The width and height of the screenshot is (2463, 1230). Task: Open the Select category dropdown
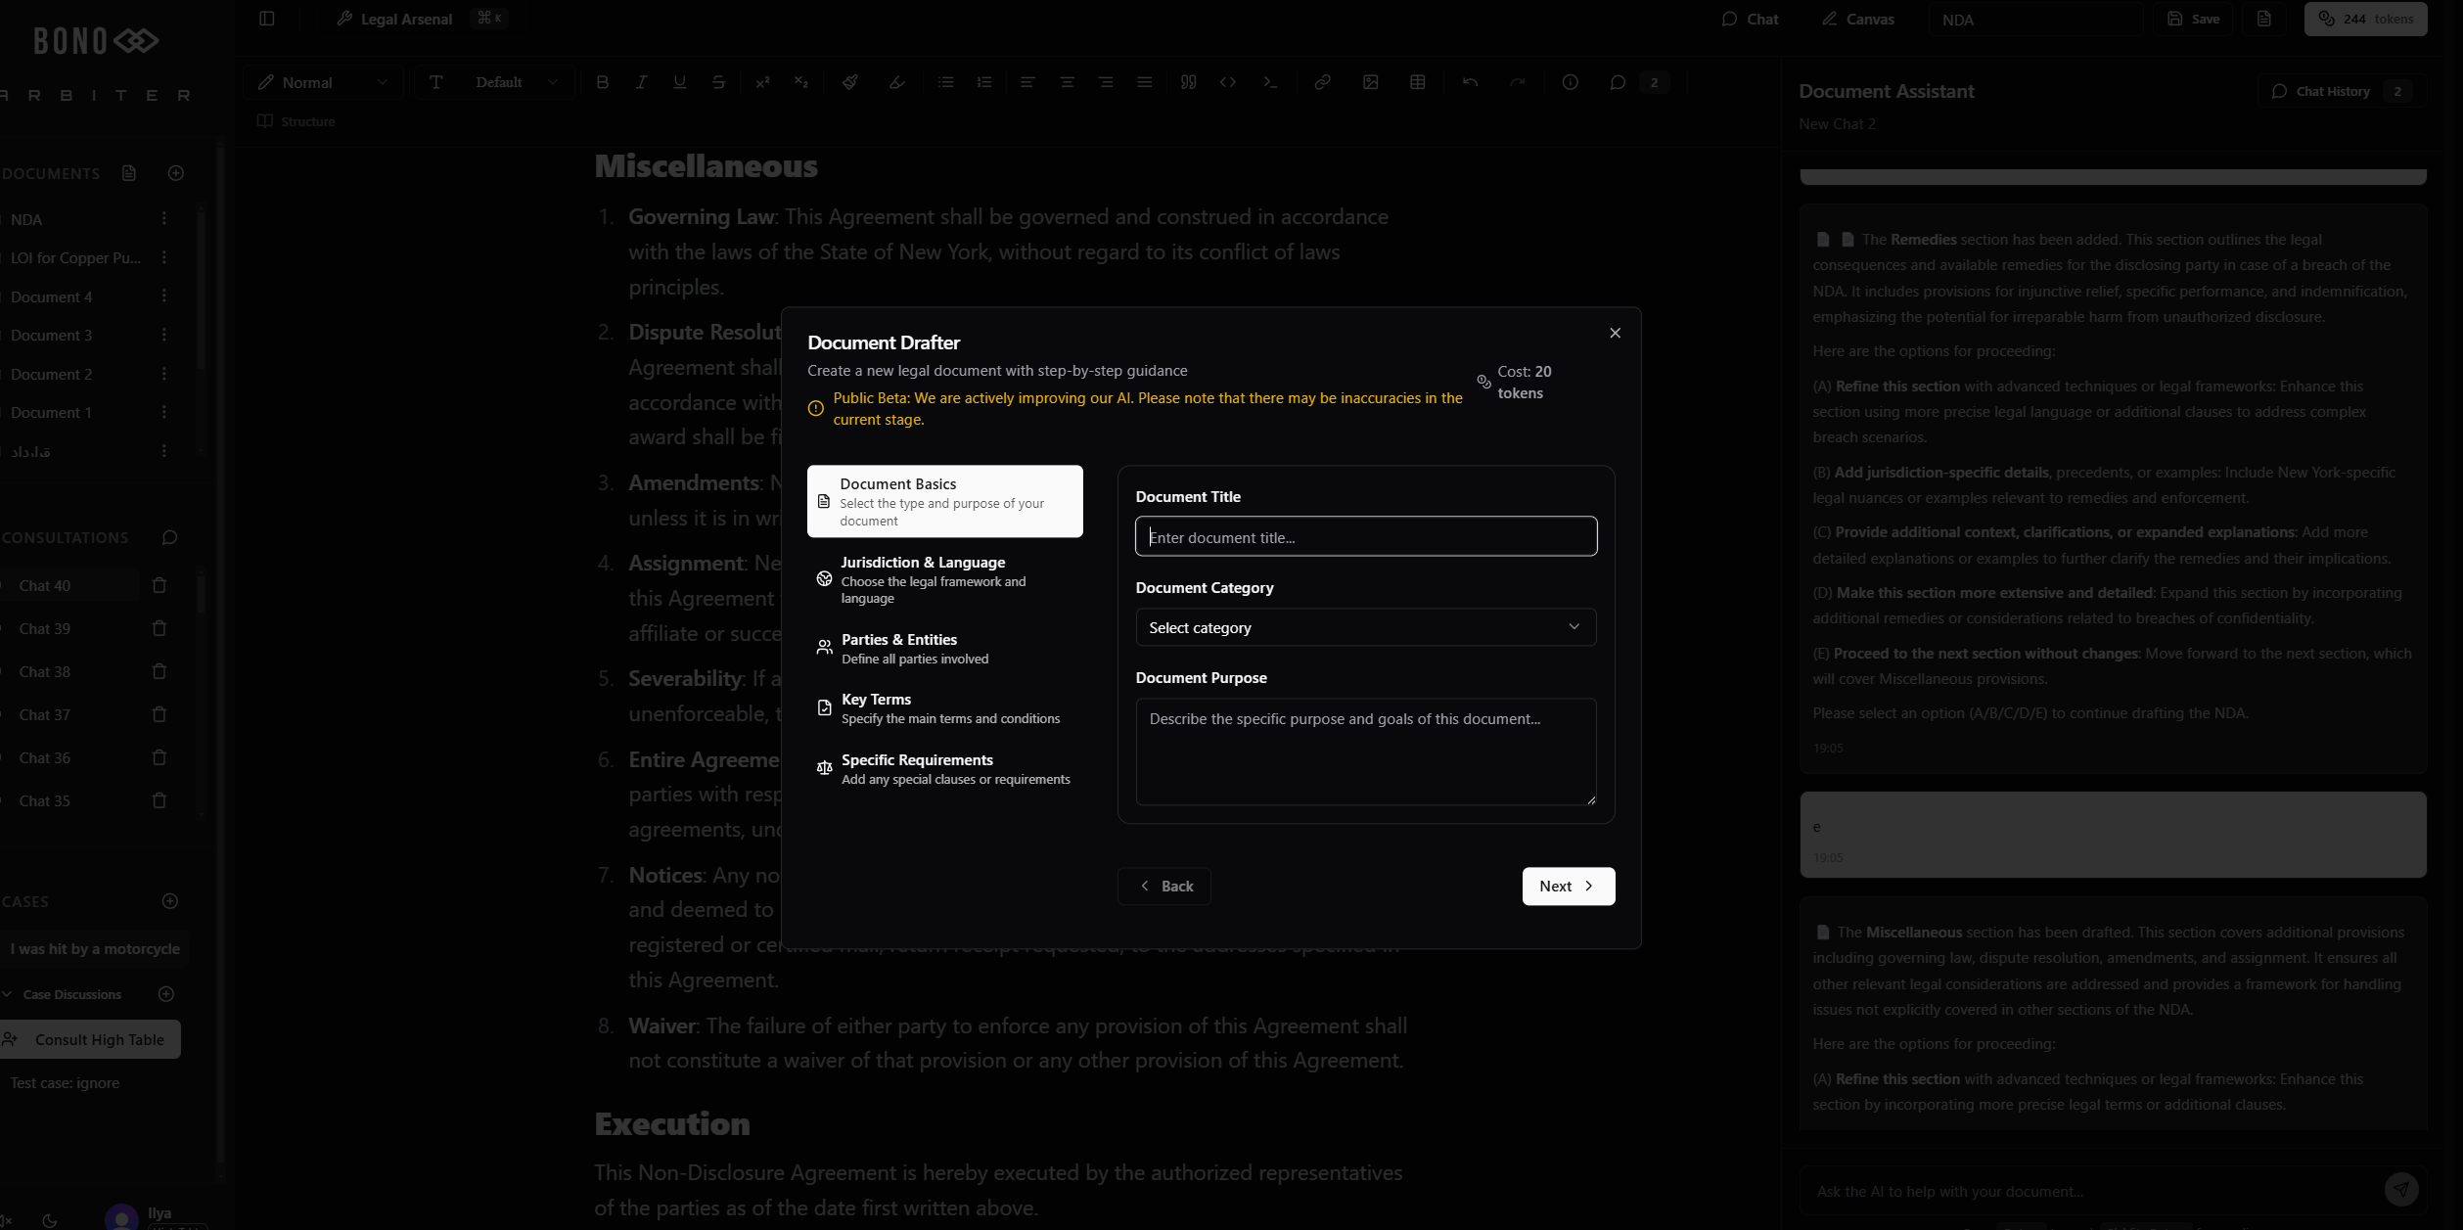coord(1365,627)
